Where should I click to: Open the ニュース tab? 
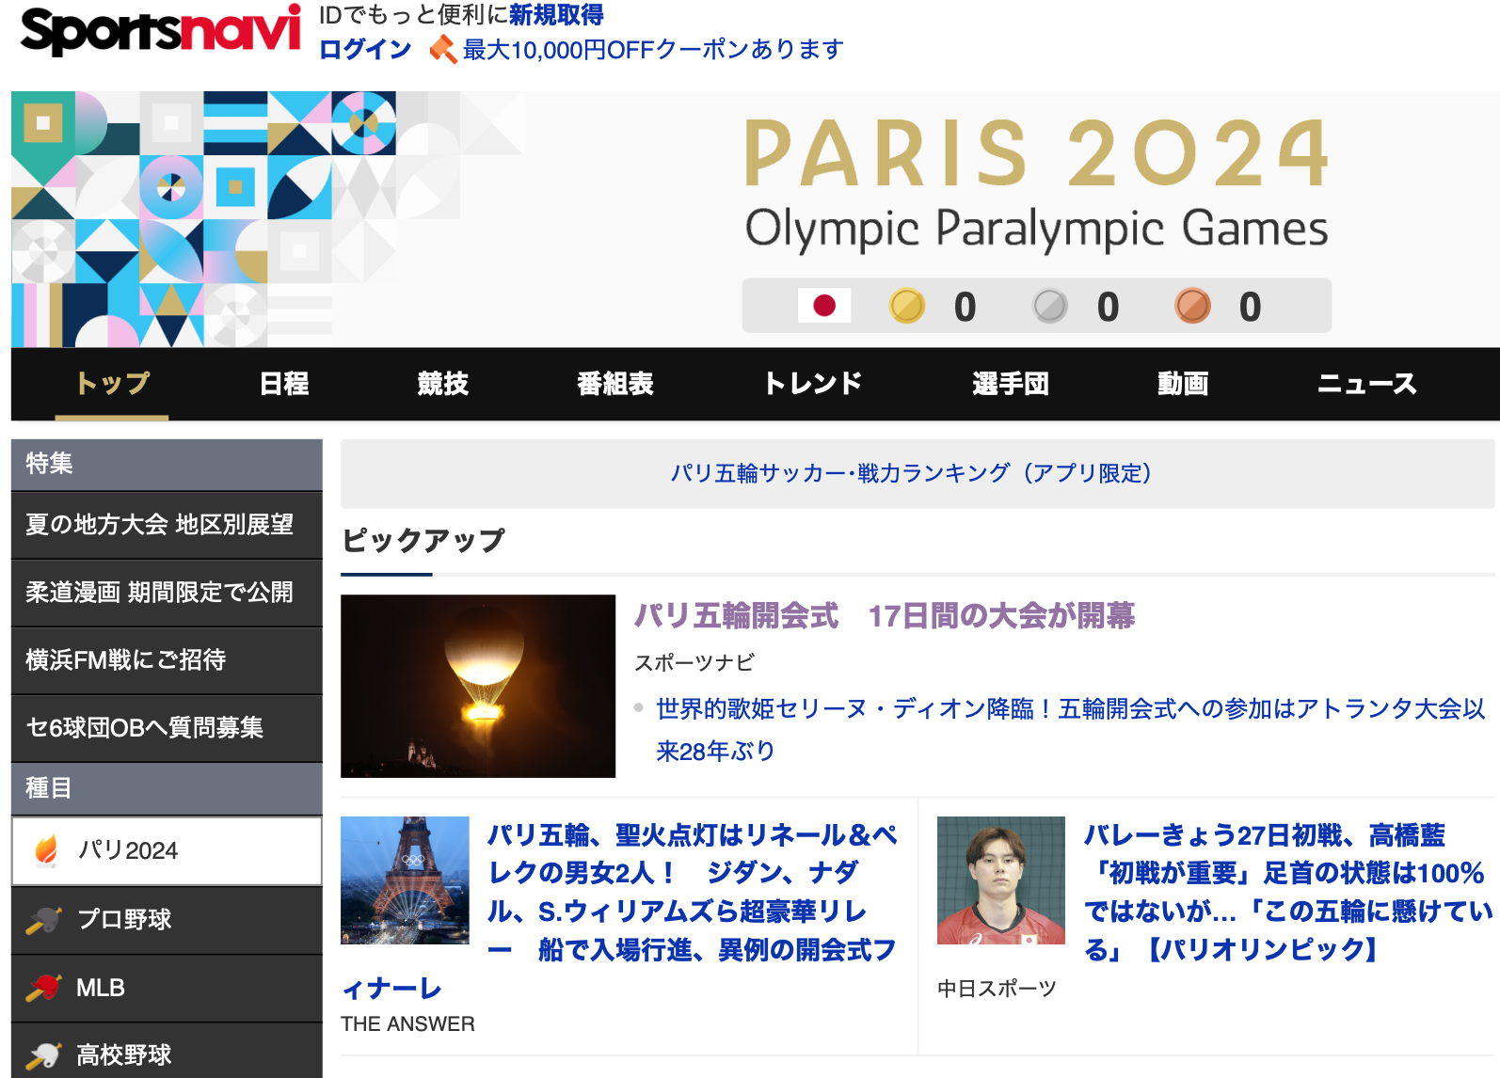[x=1367, y=384]
